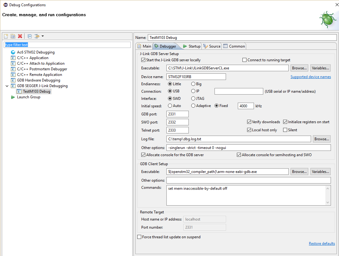Click the Name field containing TestM103 Debug
The height and width of the screenshot is (256, 339).
click(x=242, y=37)
